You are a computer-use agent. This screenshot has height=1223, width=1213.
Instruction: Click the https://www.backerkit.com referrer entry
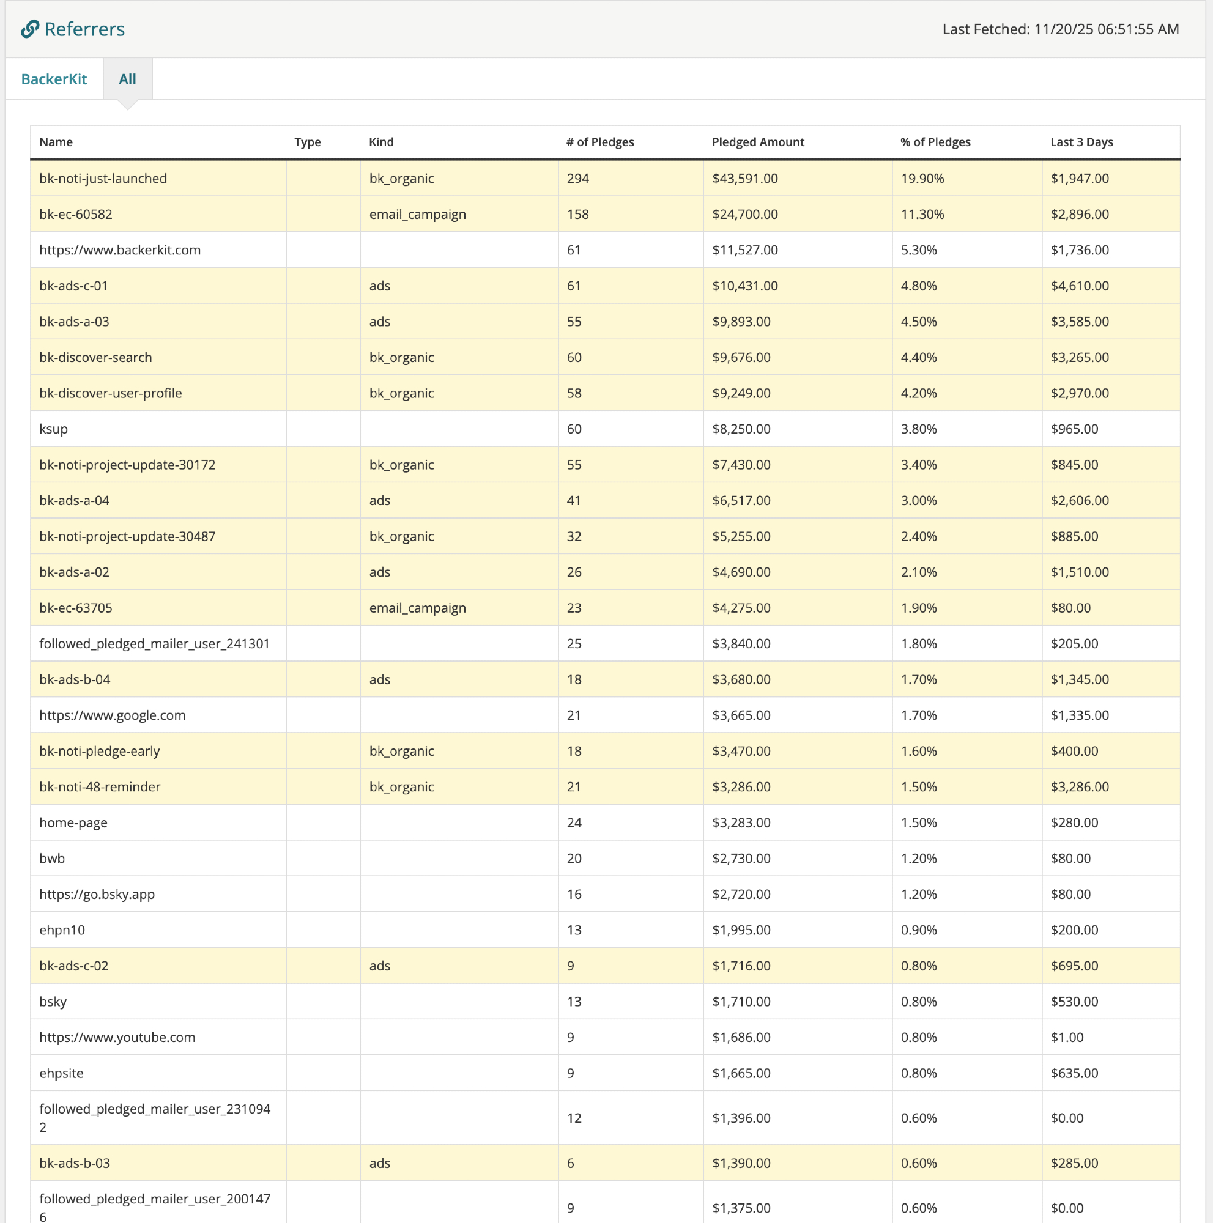[x=120, y=250]
